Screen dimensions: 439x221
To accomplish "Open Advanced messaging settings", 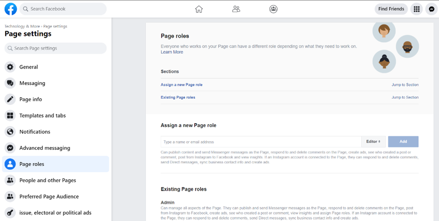I will point(45,148).
